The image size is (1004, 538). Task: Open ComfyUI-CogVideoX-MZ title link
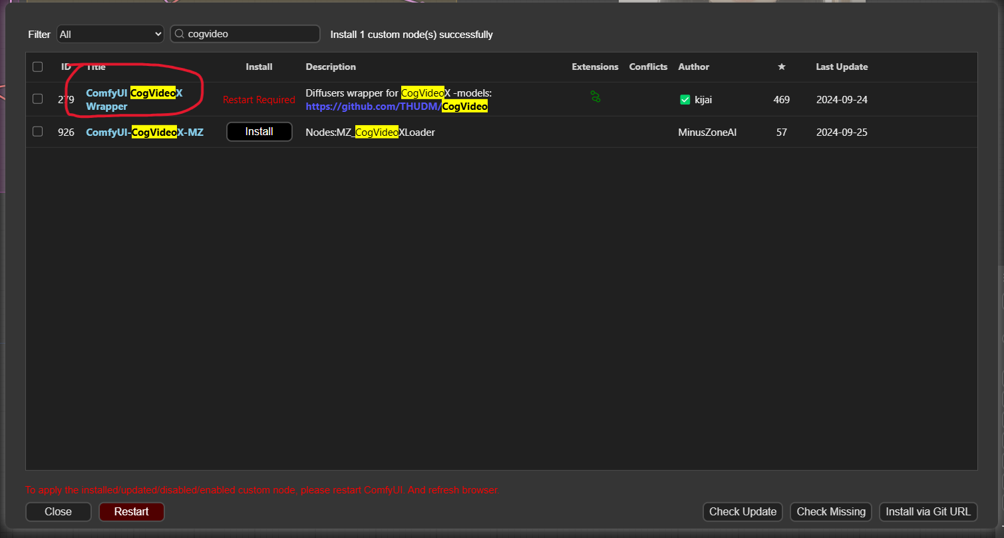click(144, 133)
